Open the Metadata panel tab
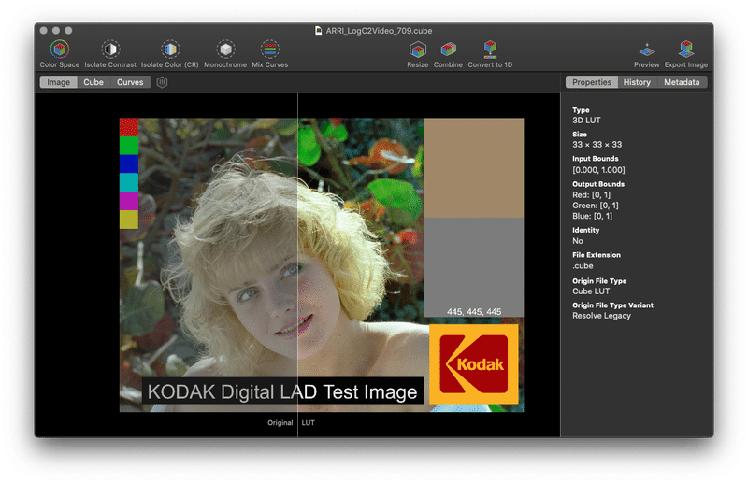The height and width of the screenshot is (483, 748). [x=682, y=82]
